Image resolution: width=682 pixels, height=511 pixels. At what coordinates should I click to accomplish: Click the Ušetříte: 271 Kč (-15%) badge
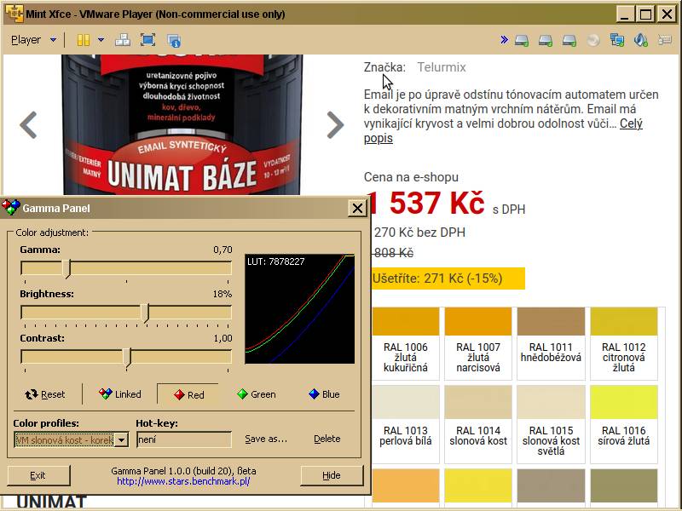click(x=448, y=278)
